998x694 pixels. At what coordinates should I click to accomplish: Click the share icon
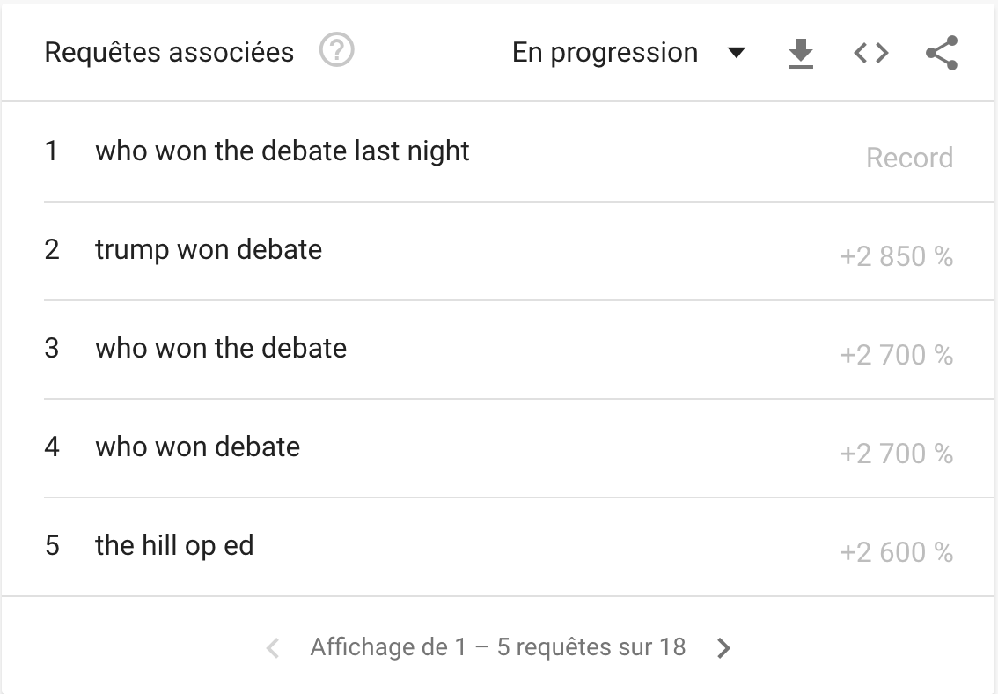click(941, 54)
